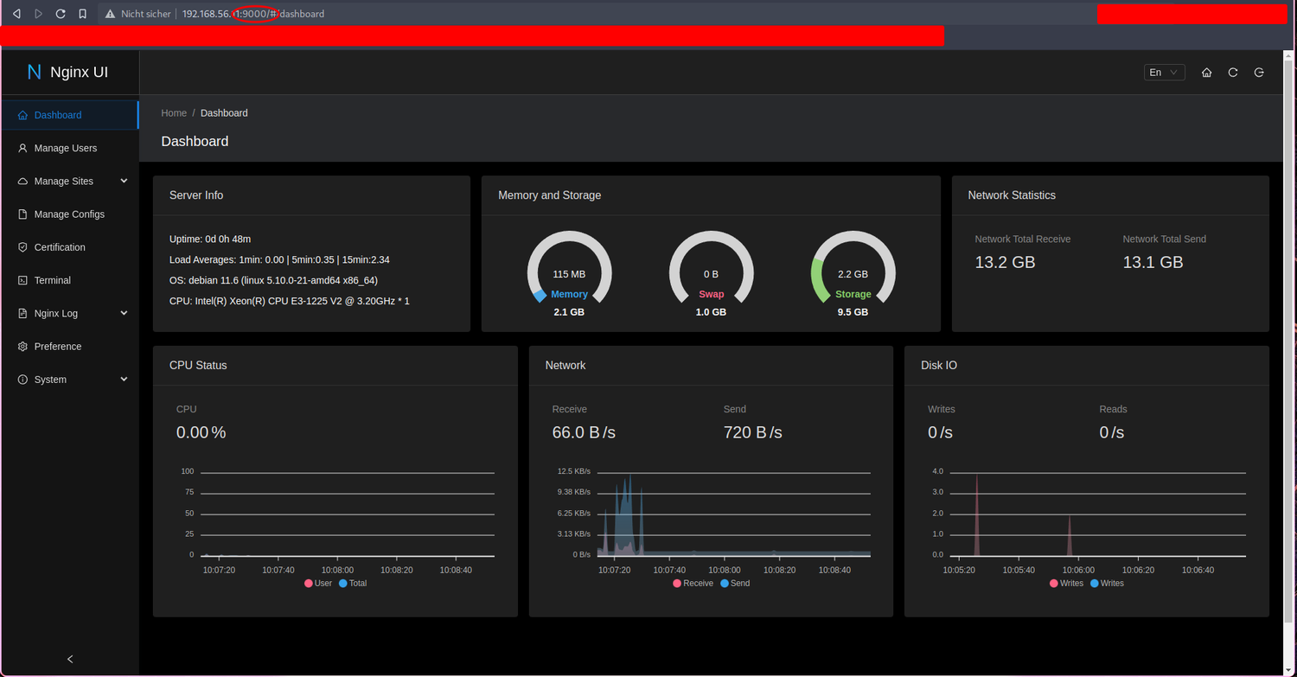
Task: Open the Terminal from the sidebar icon
Action: pyautogui.click(x=22, y=280)
